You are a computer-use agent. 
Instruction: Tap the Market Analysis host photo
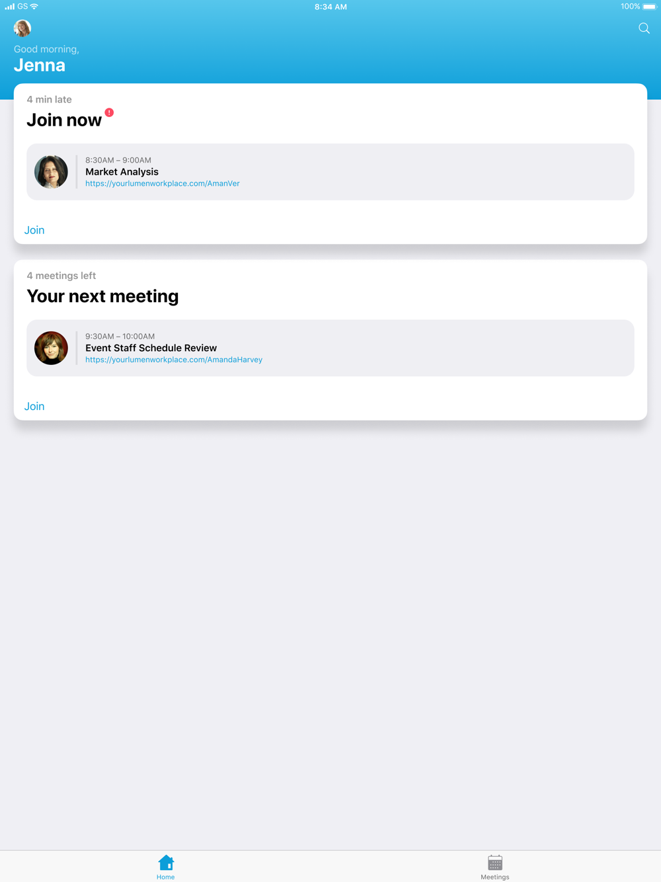51,172
